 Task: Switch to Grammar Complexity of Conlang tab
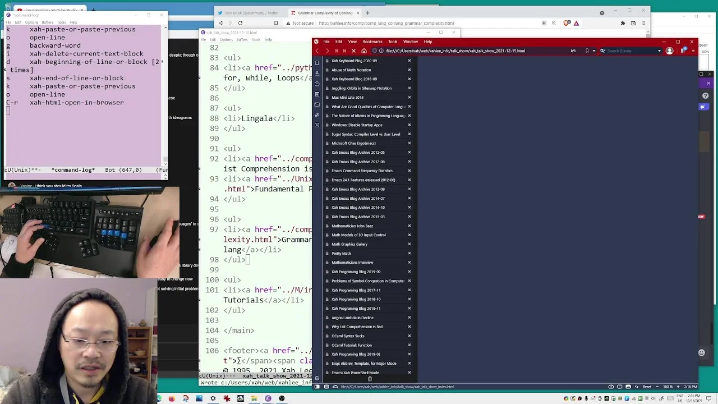pos(325,13)
